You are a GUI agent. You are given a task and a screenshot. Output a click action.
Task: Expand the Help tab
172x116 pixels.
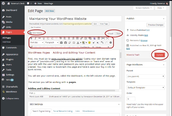[161, 8]
